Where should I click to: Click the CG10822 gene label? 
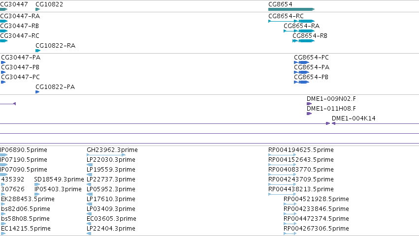coord(49,4)
